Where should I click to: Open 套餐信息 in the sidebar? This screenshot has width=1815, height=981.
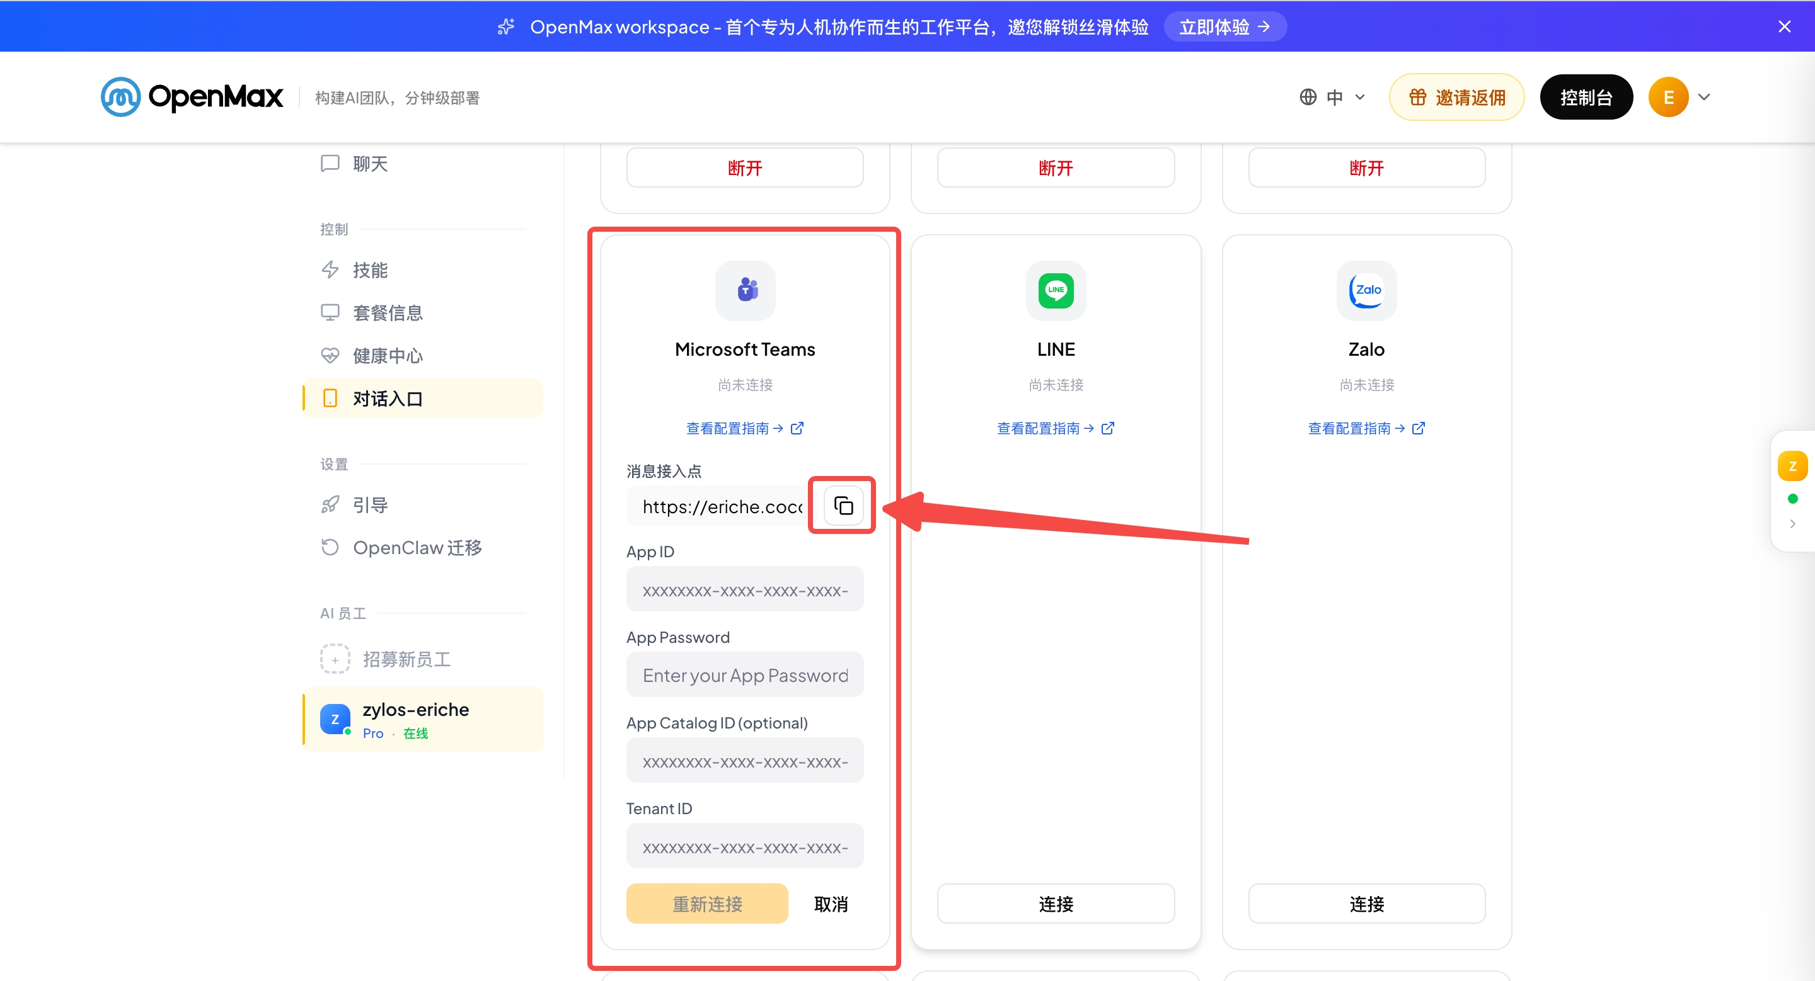pyautogui.click(x=423, y=312)
